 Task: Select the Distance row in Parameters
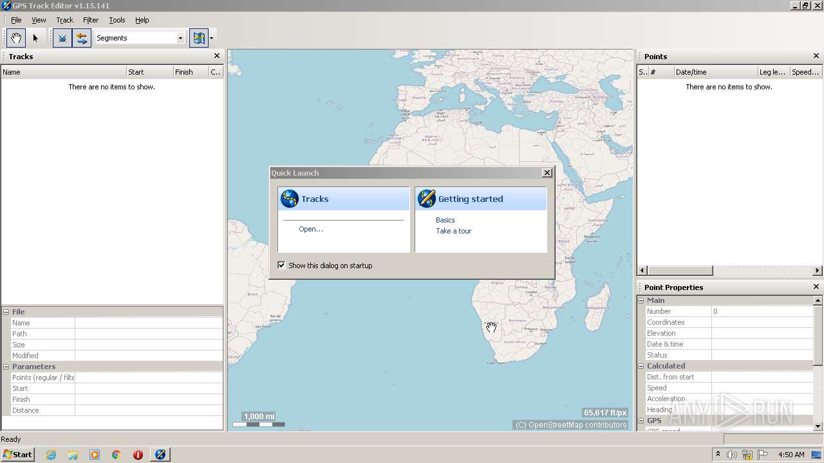point(117,410)
